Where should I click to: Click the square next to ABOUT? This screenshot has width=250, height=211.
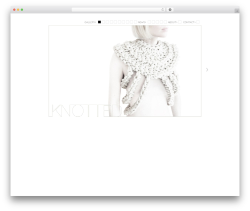click(179, 22)
